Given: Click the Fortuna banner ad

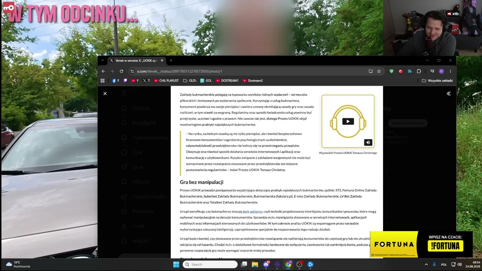Looking at the screenshot, I should [421, 245].
